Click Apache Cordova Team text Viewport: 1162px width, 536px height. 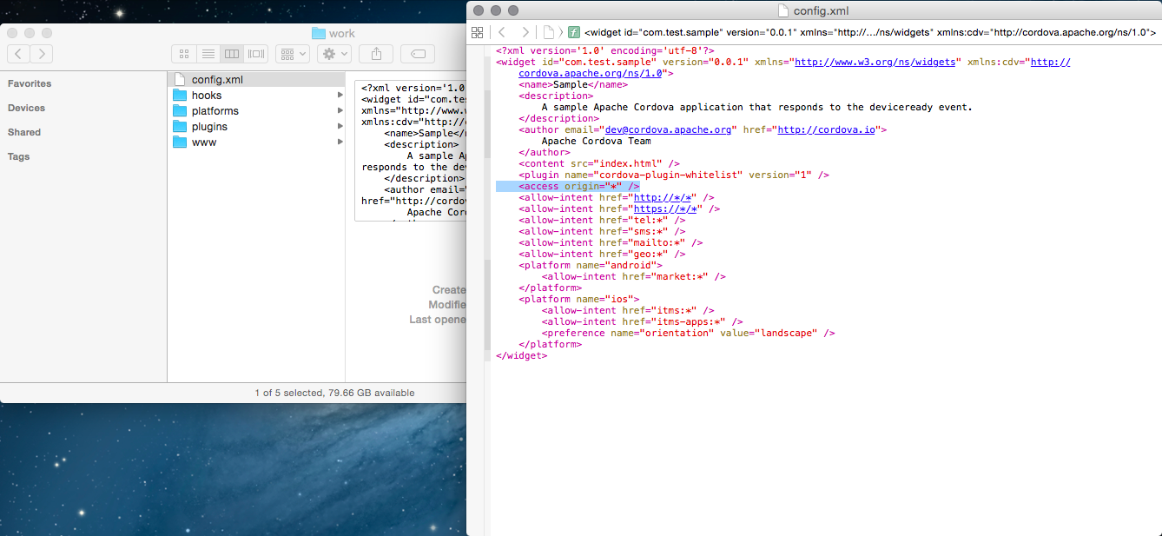[x=596, y=141]
